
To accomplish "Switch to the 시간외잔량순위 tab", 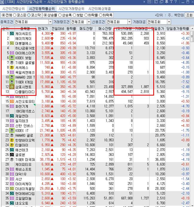I will pos(13,9).
